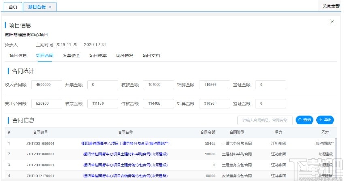Click contract amount 10000
Viewport: 344px width, 181px height.
pos(210,175)
